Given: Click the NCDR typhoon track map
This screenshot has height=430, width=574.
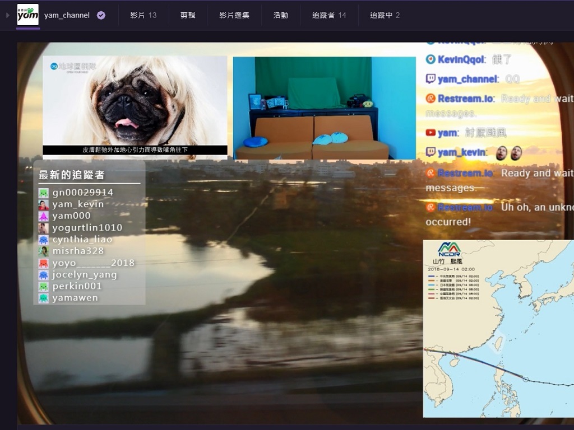Looking at the screenshot, I should 498,328.
